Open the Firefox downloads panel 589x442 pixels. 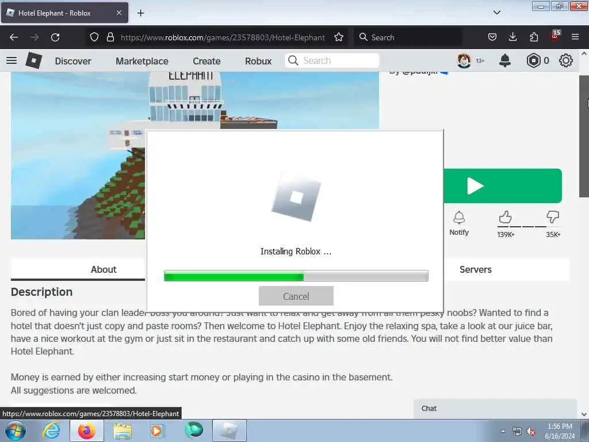512,37
